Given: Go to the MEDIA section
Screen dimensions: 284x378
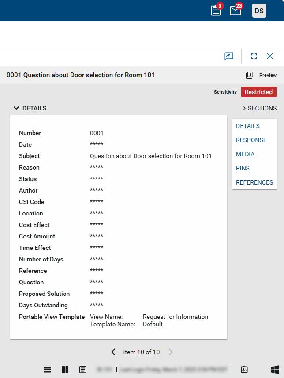Looking at the screenshot, I should pyautogui.click(x=245, y=154).
